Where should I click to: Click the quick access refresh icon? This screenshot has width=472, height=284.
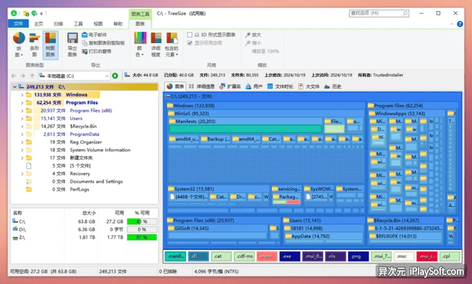[x=34, y=14]
